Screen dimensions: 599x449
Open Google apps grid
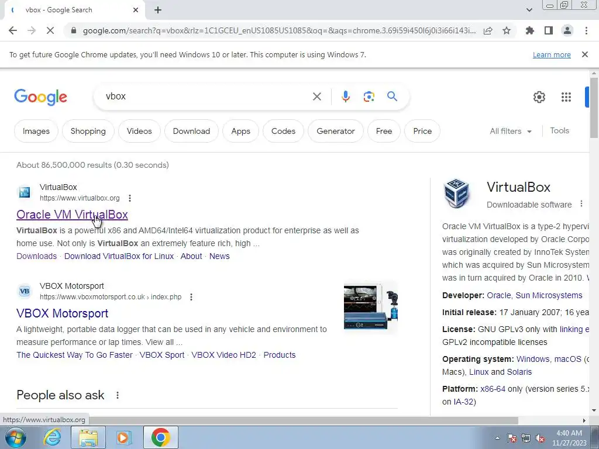click(566, 97)
